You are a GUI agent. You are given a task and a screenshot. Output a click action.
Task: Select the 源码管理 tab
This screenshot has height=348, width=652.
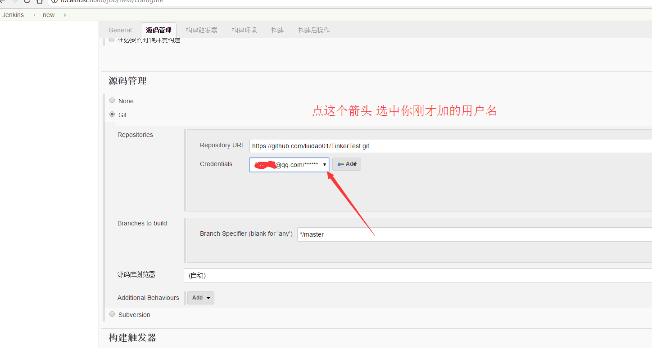tap(158, 30)
